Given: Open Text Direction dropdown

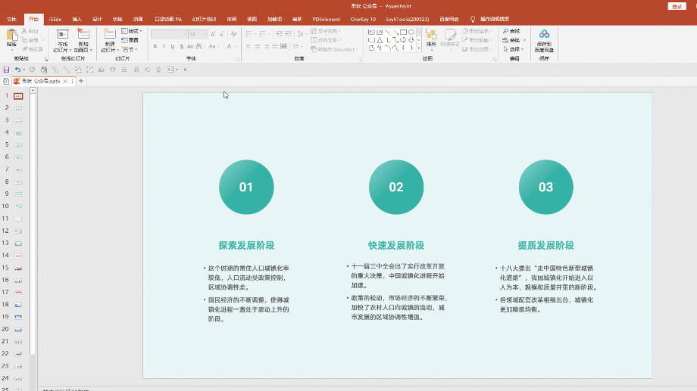Looking at the screenshot, I should (326, 31).
